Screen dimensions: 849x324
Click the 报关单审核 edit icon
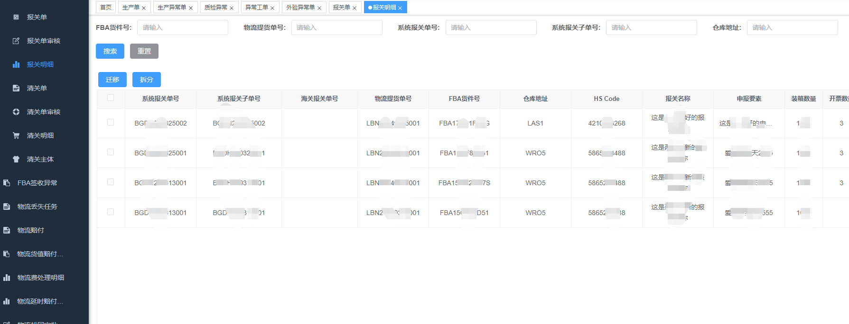pyautogui.click(x=16, y=41)
